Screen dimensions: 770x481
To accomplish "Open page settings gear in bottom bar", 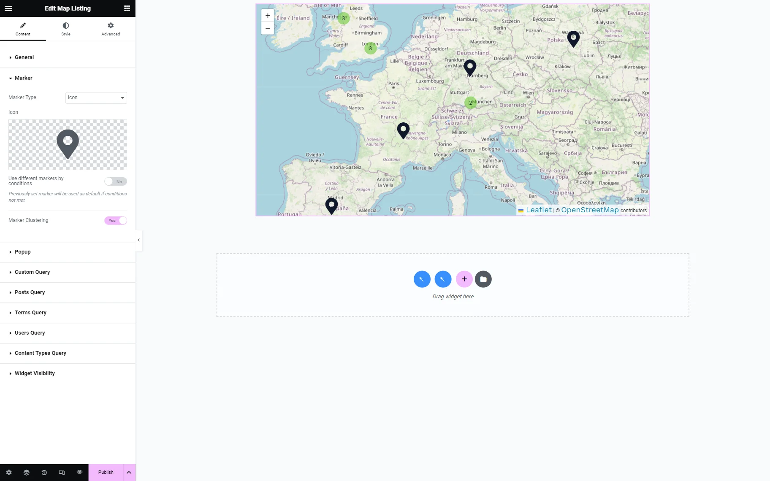I will 9,473.
